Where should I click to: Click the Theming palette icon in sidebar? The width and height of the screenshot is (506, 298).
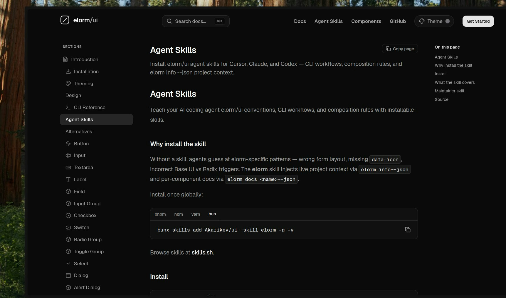click(68, 84)
